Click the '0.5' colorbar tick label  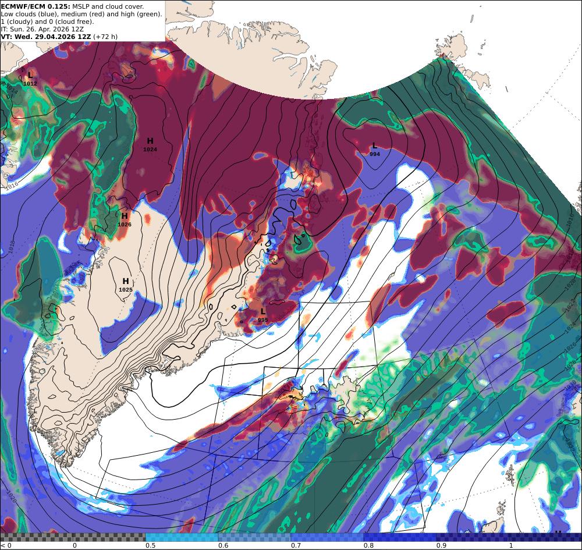tap(150, 545)
